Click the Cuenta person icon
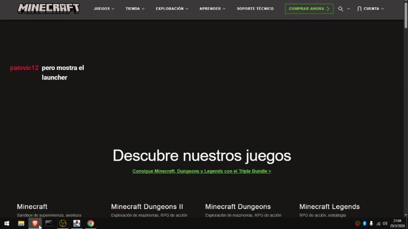The image size is (408, 229). tap(360, 9)
